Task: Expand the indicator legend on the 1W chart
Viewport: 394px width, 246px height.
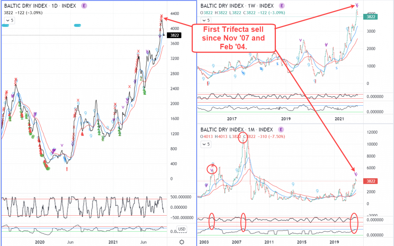Action: (206, 20)
